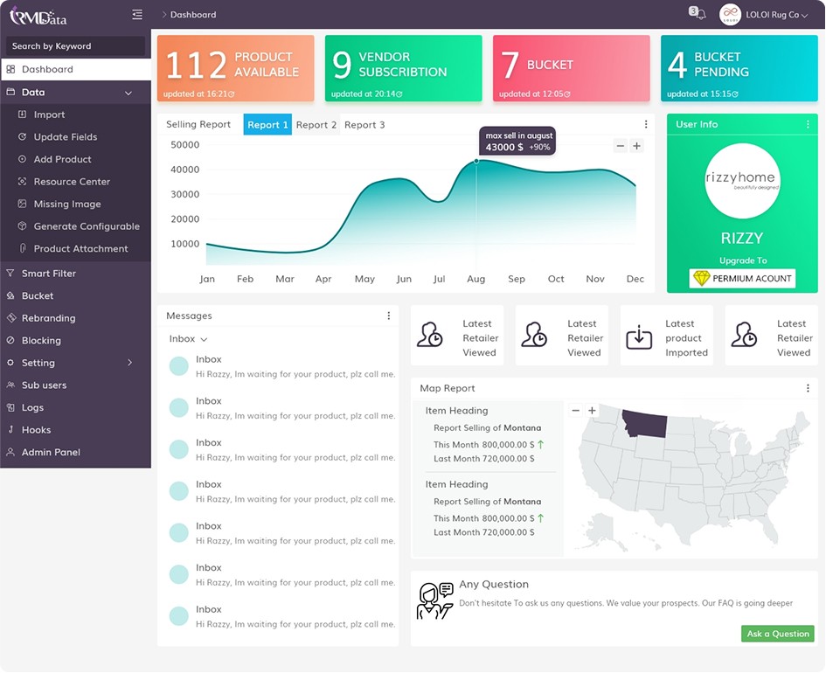Zoom out the map with minus
The image size is (826, 673).
(x=576, y=410)
